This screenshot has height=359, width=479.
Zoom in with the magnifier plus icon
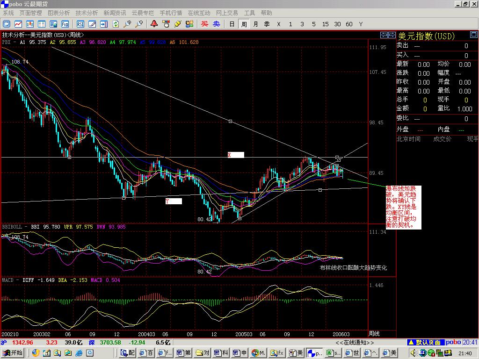127,24
